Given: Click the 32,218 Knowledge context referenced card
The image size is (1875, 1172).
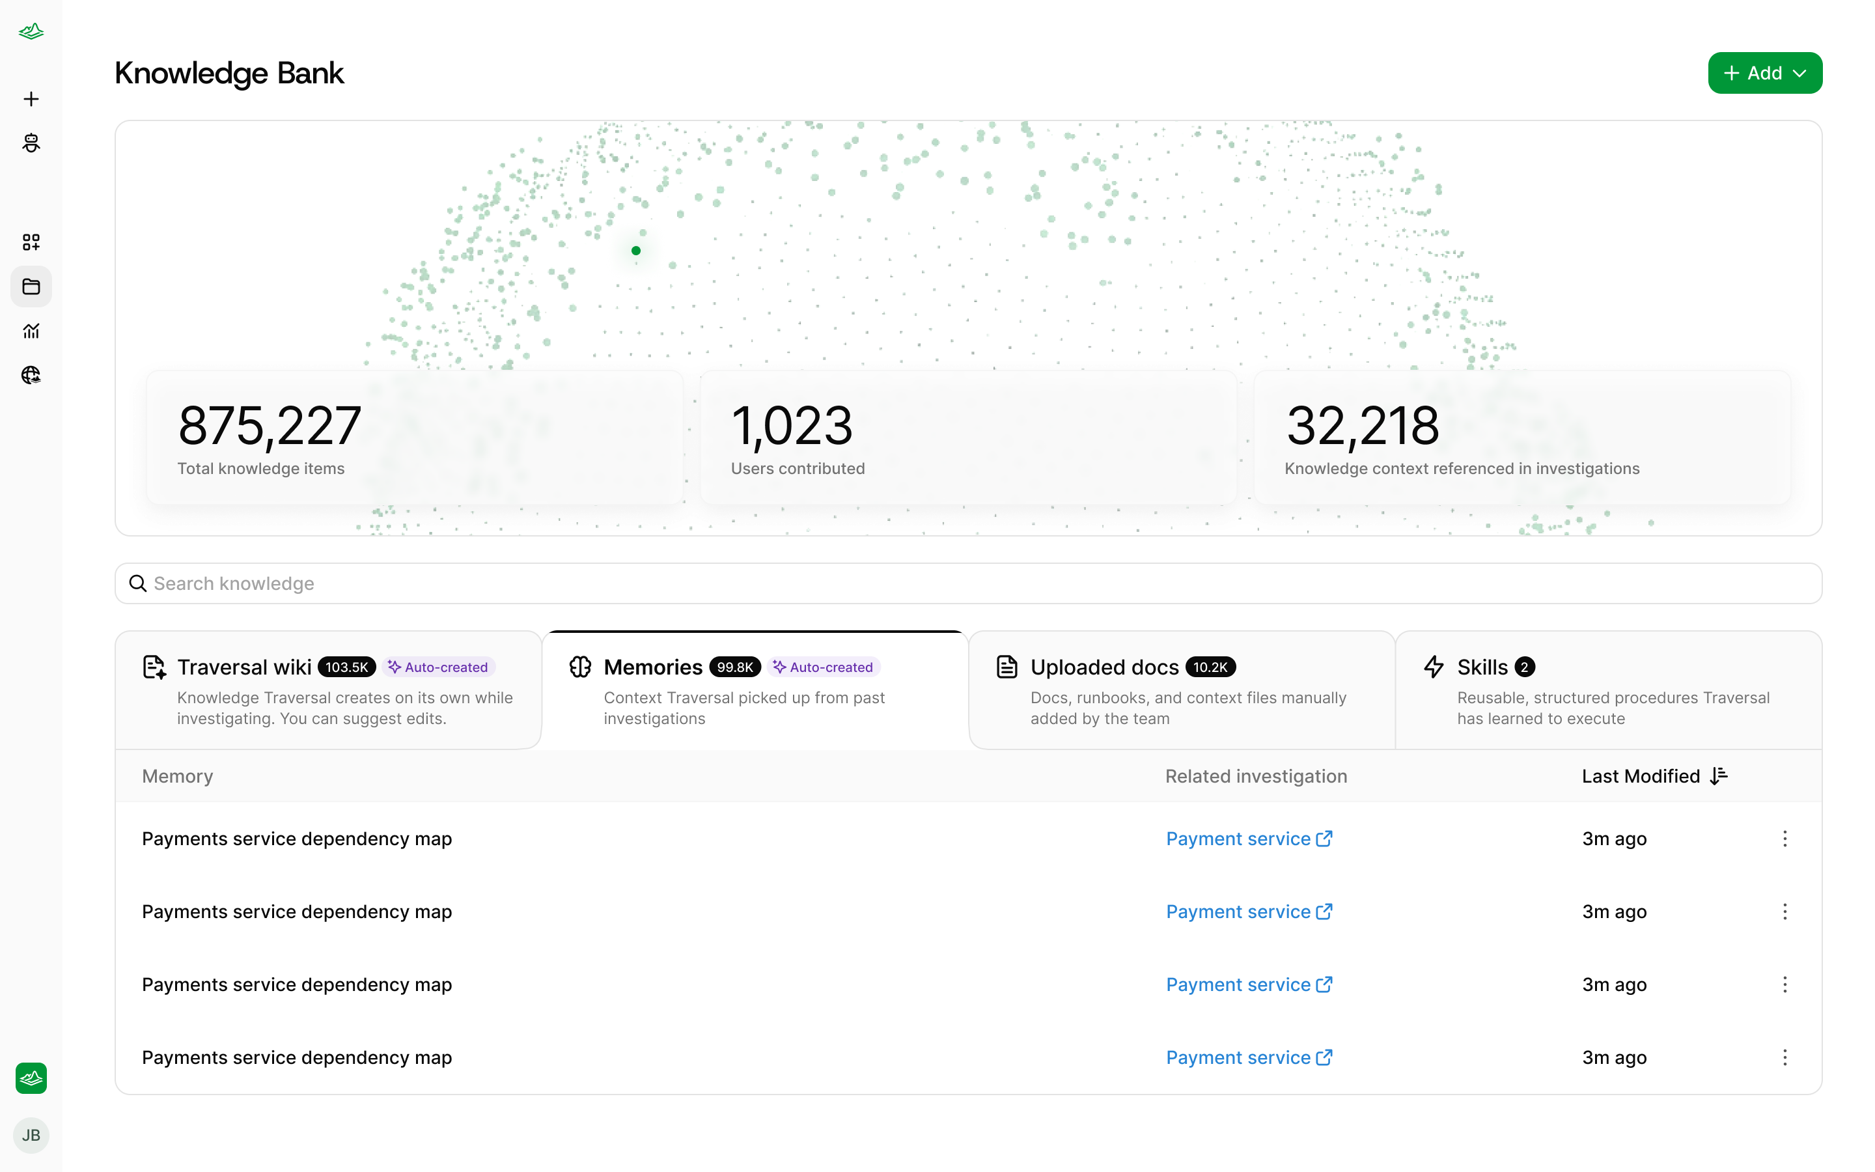Looking at the screenshot, I should point(1523,438).
